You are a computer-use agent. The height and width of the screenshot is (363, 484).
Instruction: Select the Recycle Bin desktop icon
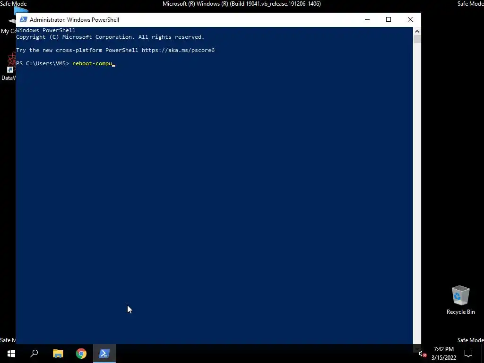point(460,300)
